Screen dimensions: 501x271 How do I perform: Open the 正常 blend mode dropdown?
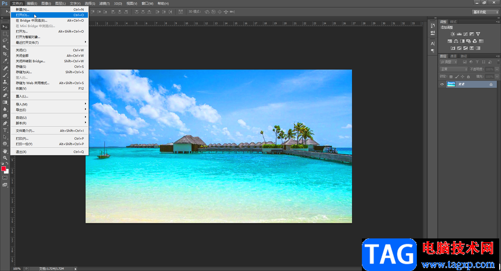pos(454,69)
